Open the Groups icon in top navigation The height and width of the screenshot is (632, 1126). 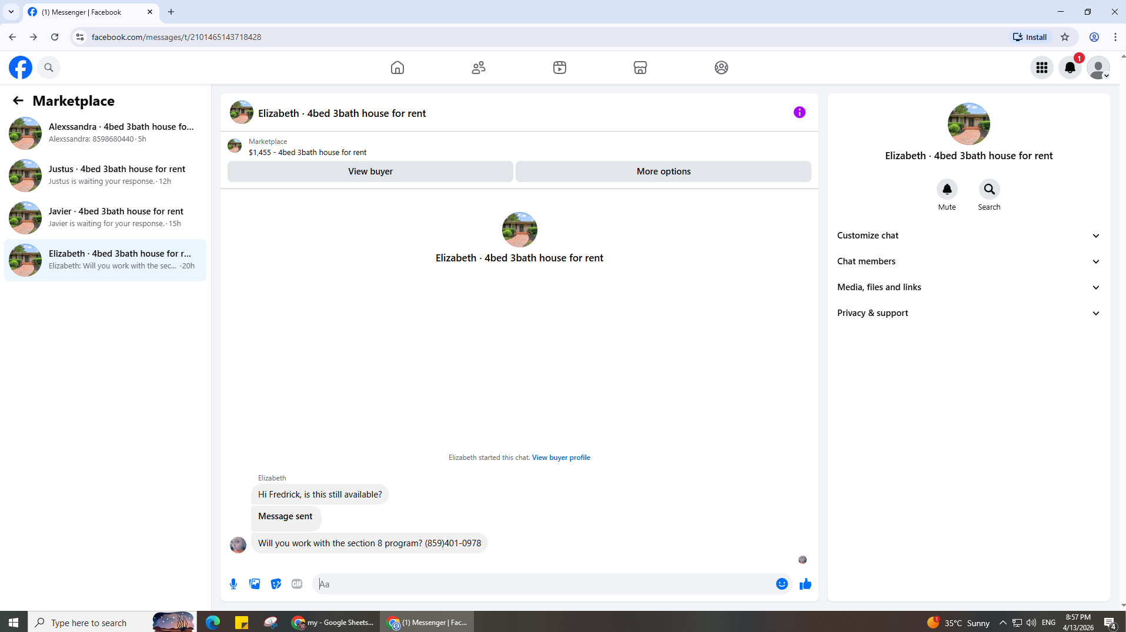point(721,68)
